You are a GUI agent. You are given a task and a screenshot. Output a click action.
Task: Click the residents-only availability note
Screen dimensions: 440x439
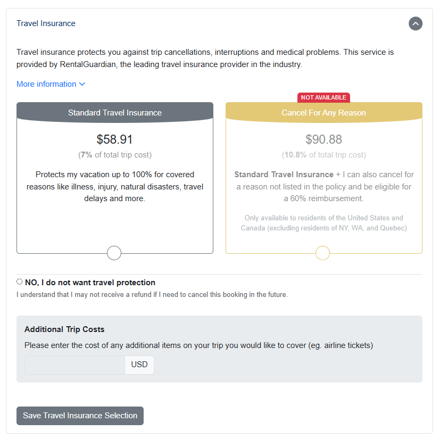click(x=323, y=223)
